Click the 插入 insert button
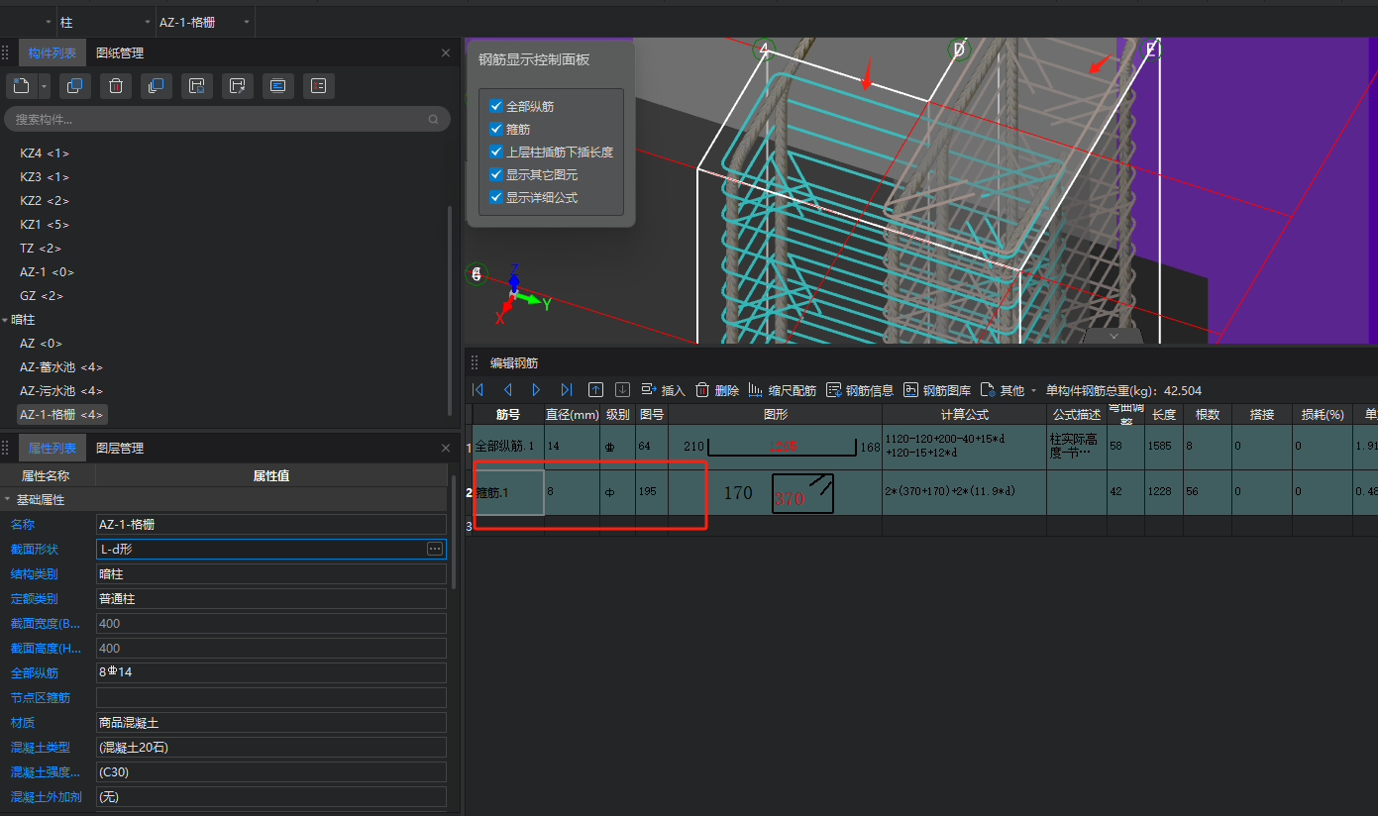Screen dimensions: 1378x816 coord(664,390)
